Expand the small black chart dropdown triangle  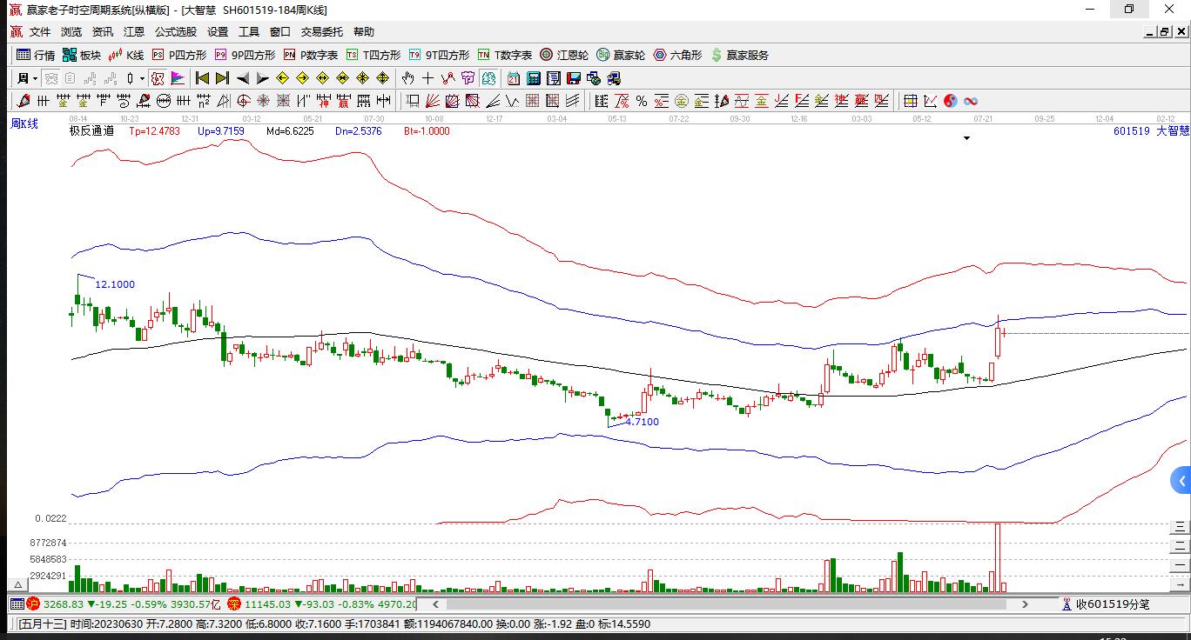click(966, 138)
